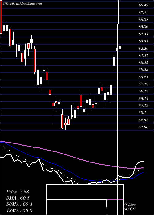Click the 51.06 price axis label

click(144, 127)
